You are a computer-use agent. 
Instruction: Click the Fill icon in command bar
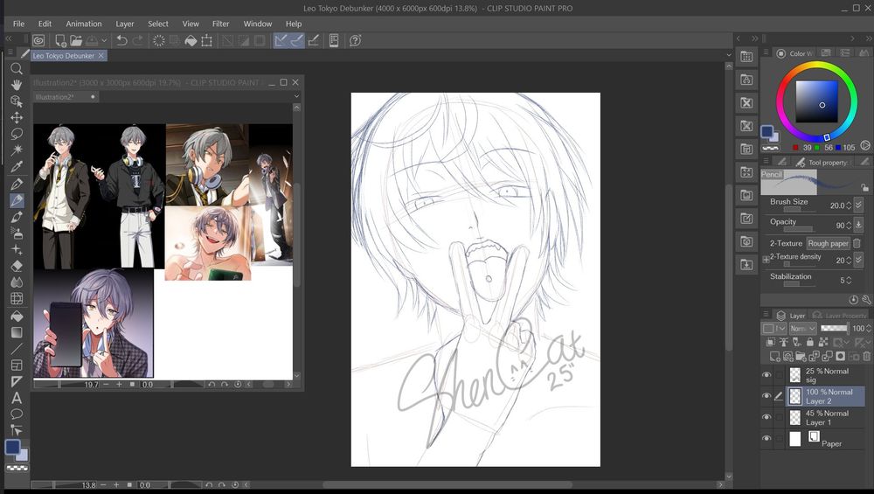coord(191,41)
